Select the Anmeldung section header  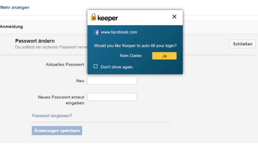click(11, 26)
